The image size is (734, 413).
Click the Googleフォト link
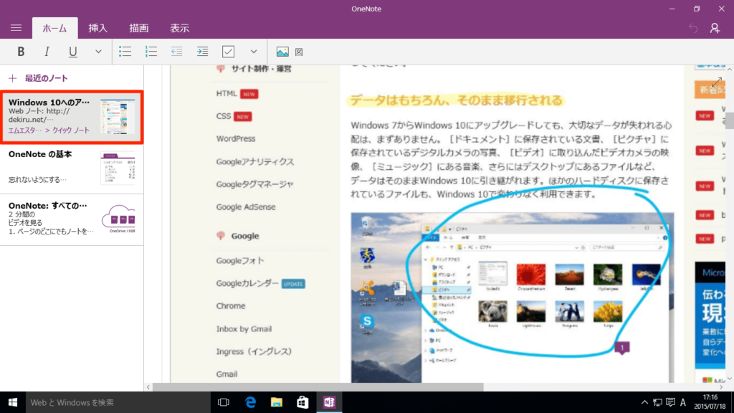pos(240,260)
